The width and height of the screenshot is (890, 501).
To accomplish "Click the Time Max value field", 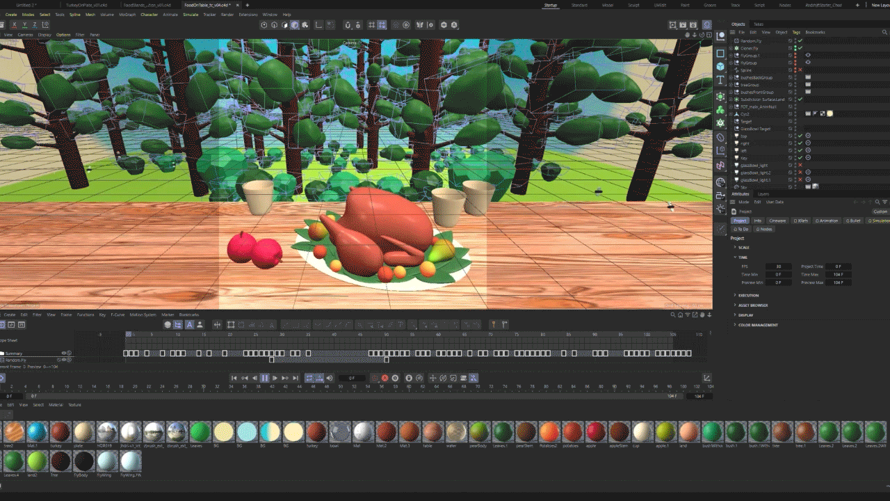I will click(838, 275).
